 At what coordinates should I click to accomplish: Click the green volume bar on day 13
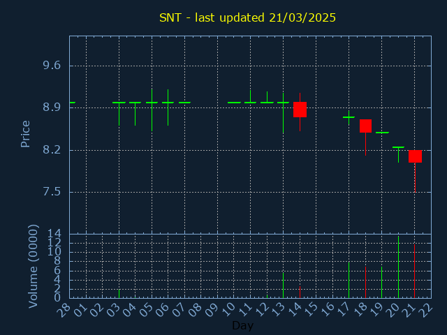pos(283,285)
